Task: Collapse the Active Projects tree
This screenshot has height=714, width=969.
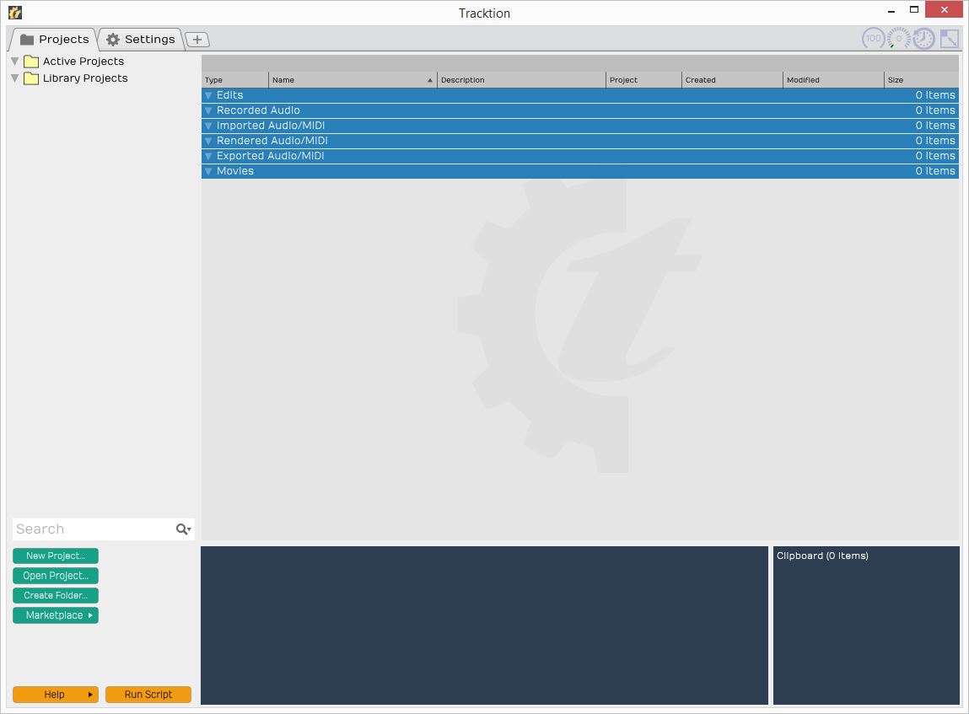Action: coord(13,61)
